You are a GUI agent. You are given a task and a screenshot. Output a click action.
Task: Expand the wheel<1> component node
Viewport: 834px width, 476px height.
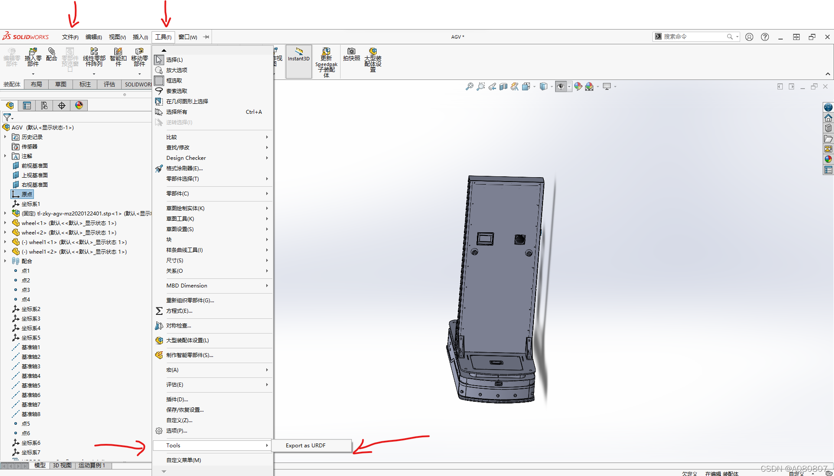[x=5, y=223]
